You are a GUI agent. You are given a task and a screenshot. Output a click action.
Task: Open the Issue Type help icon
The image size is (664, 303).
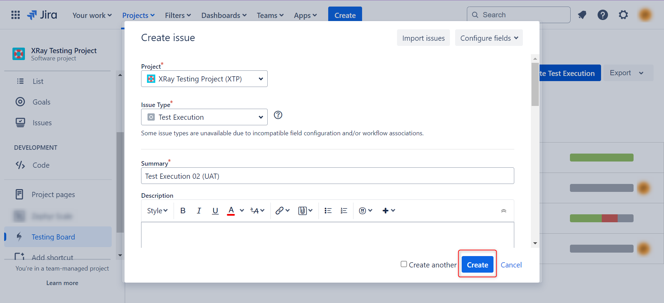pos(278,115)
